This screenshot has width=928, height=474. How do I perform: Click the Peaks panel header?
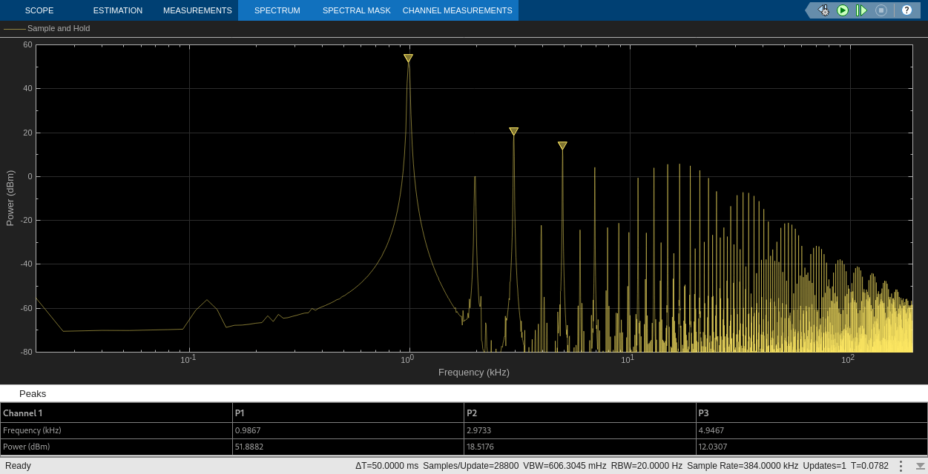33,393
